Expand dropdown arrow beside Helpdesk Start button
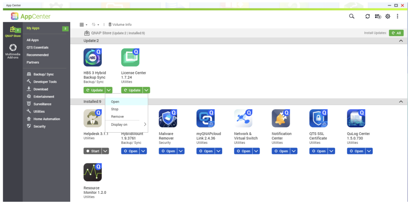Screen dimensions: 413x205 click(x=105, y=151)
